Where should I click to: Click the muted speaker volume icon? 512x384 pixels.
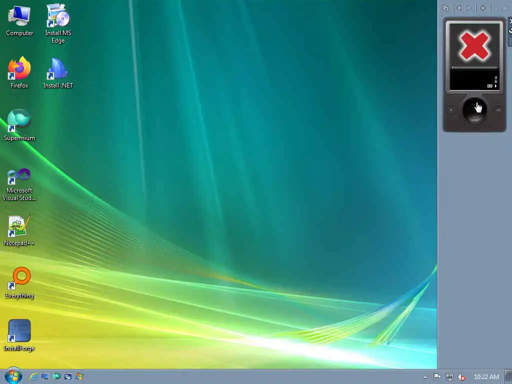(461, 377)
